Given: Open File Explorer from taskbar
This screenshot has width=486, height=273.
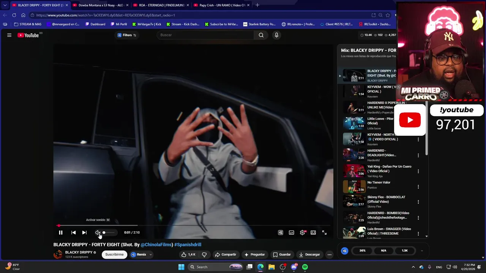Looking at the screenshot, I should click(272, 267).
